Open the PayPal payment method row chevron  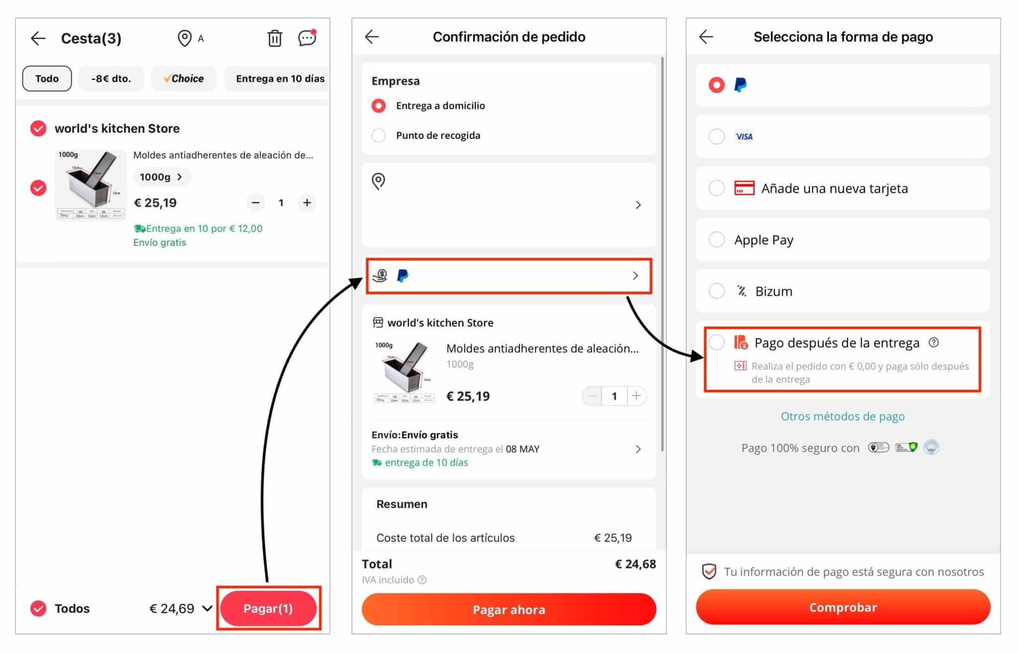pyautogui.click(x=635, y=276)
